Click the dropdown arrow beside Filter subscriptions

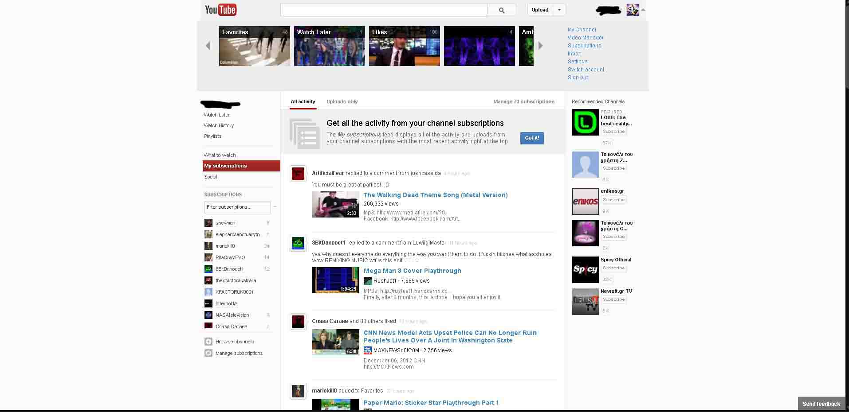[x=275, y=207]
